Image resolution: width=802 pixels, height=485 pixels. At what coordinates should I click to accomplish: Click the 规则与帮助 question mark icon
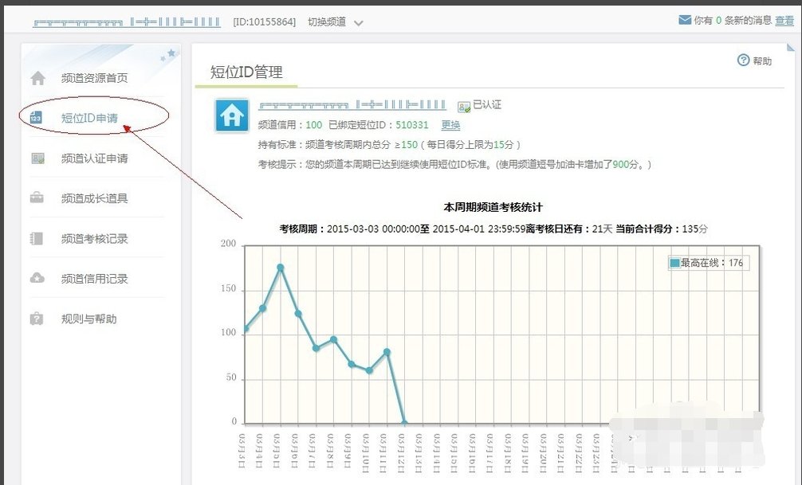pos(38,318)
